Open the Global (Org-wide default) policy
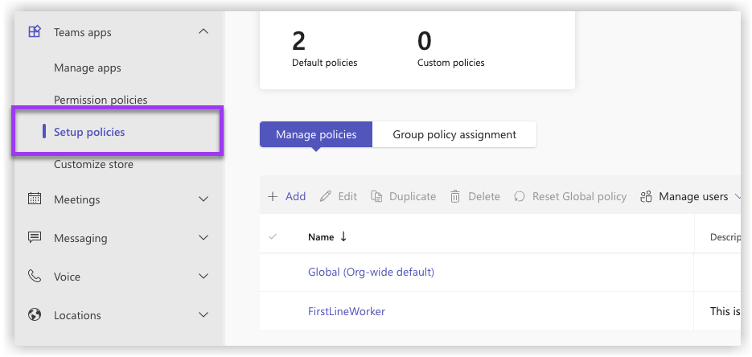Screen dimensions: 752x357 tap(371, 273)
